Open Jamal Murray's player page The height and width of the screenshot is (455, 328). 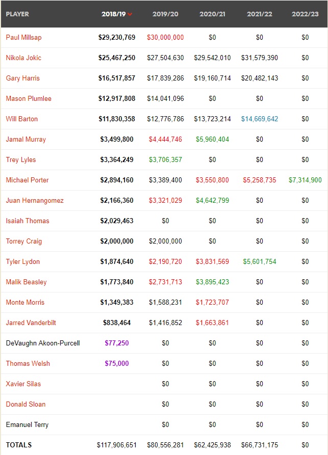(x=26, y=139)
